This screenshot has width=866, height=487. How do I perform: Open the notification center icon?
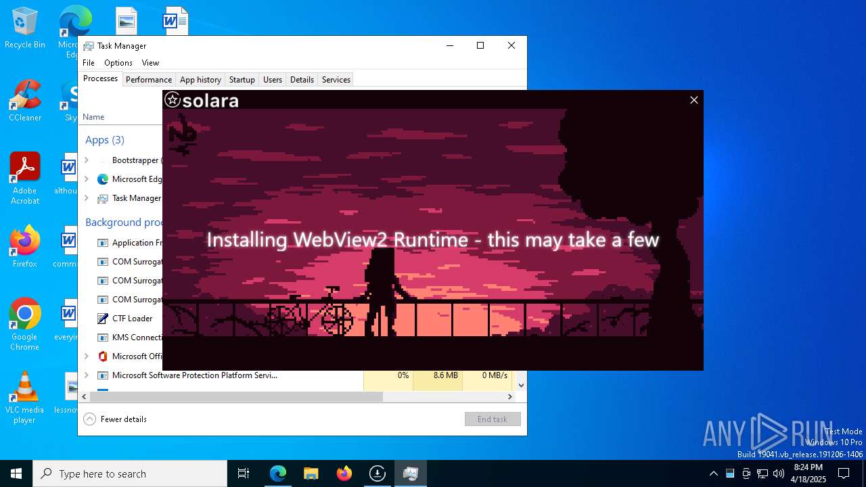pos(844,473)
